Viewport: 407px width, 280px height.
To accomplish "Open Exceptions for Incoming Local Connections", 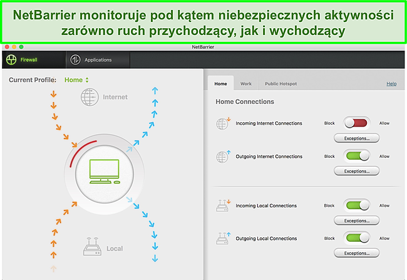I will tap(357, 220).
